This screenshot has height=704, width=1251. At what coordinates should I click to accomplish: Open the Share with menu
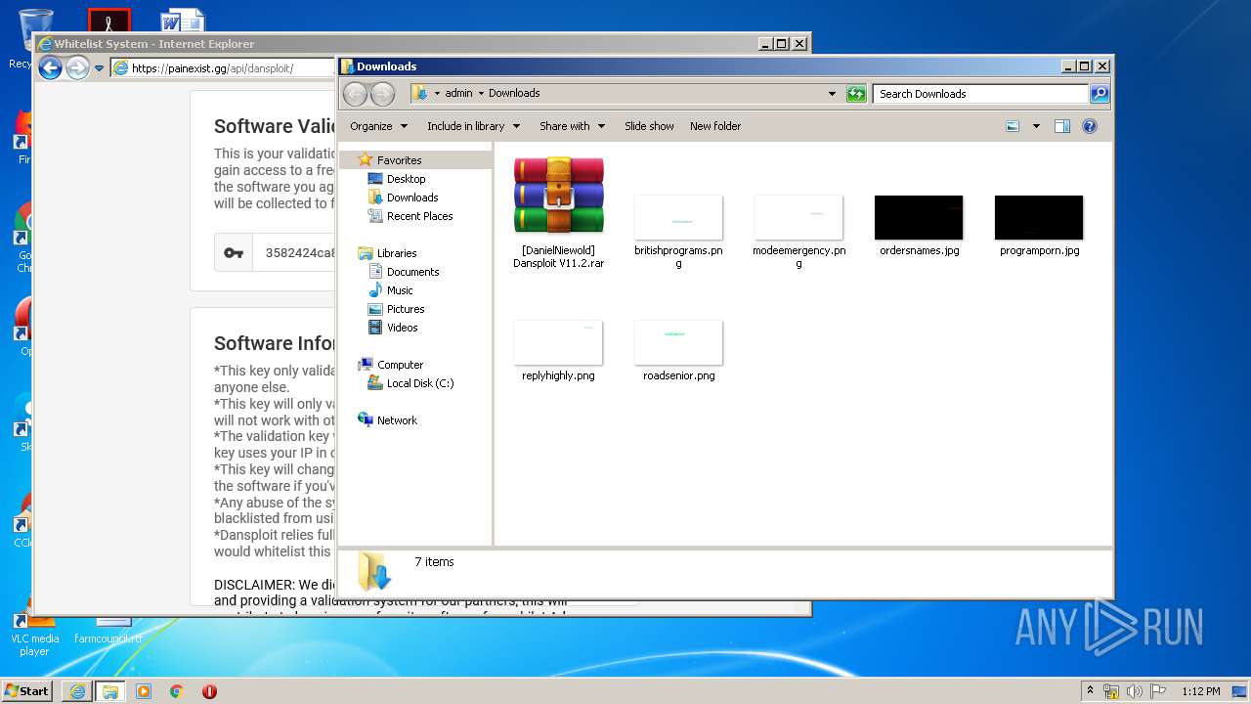click(x=572, y=126)
